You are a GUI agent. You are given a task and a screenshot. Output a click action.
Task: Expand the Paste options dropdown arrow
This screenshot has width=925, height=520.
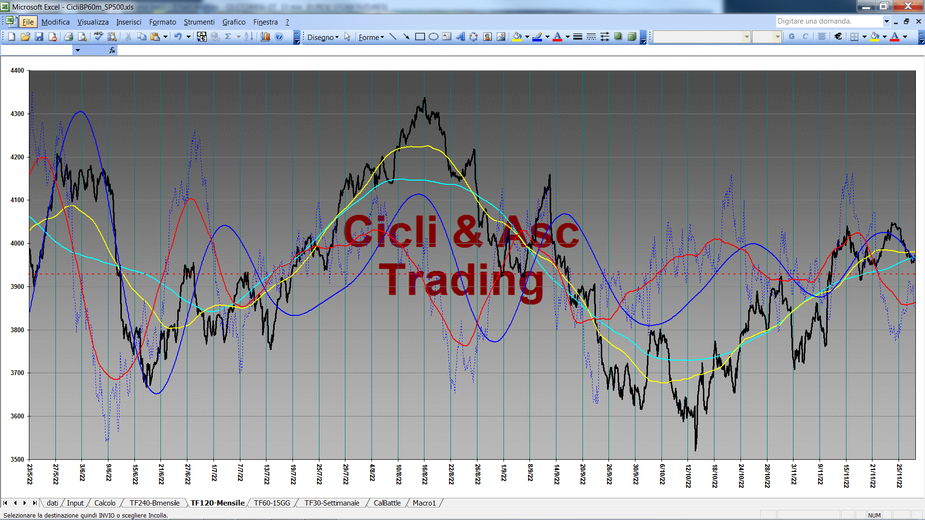coord(165,37)
